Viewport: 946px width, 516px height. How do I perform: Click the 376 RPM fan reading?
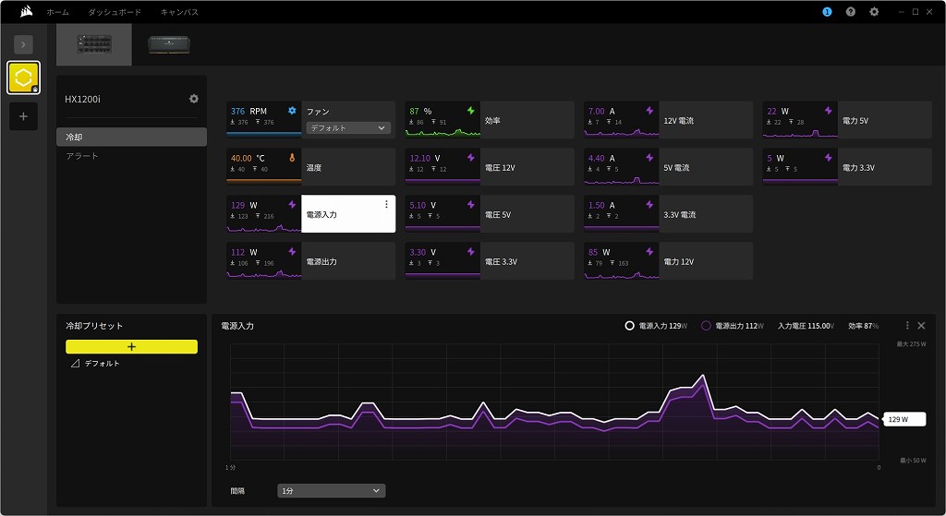click(249, 111)
